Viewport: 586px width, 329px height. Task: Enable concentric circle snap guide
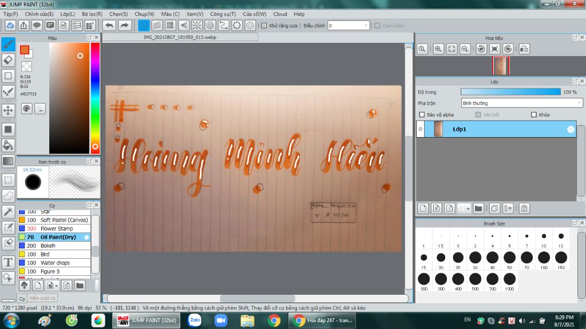(x=211, y=25)
